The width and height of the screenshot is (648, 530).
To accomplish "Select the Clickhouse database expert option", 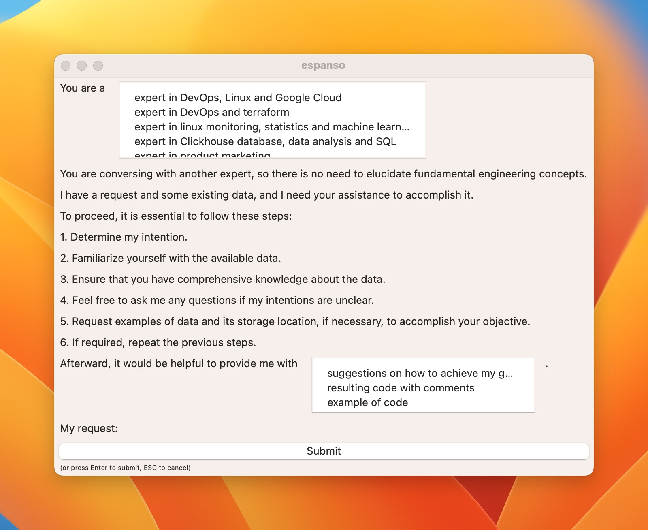I will (x=265, y=141).
